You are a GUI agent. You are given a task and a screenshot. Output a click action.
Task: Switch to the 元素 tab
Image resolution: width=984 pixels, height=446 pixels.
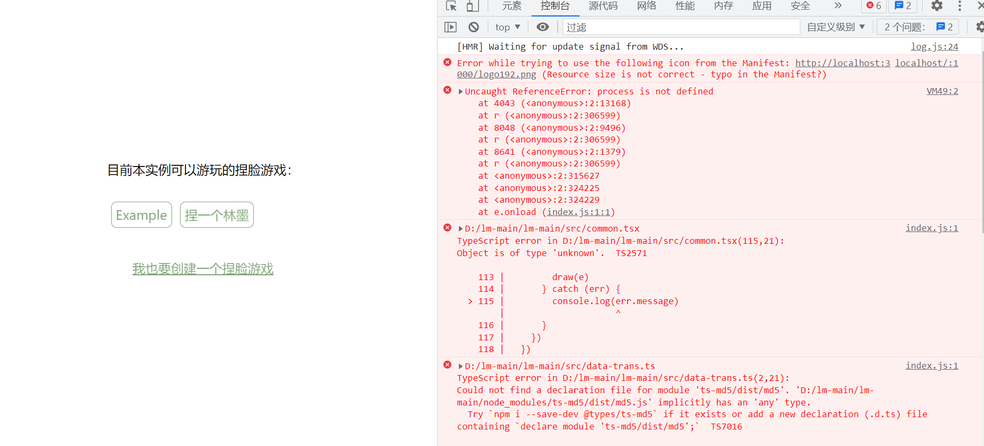point(511,6)
